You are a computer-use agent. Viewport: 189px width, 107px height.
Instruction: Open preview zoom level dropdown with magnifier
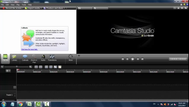101,8
